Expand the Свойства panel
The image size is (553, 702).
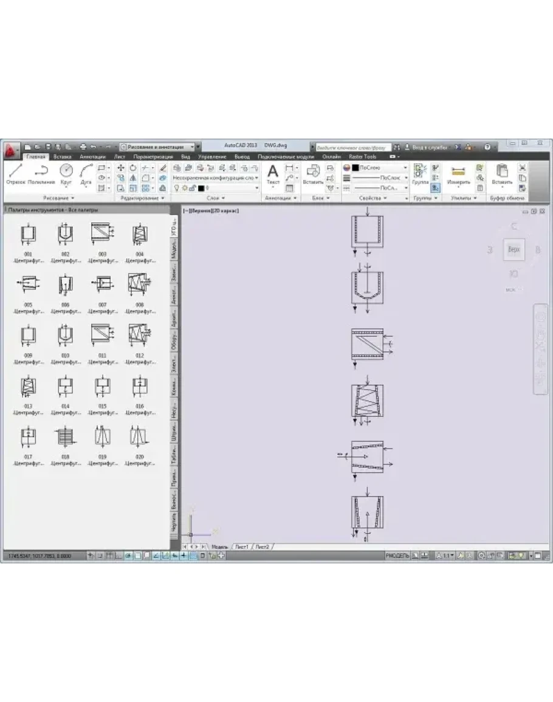point(373,198)
